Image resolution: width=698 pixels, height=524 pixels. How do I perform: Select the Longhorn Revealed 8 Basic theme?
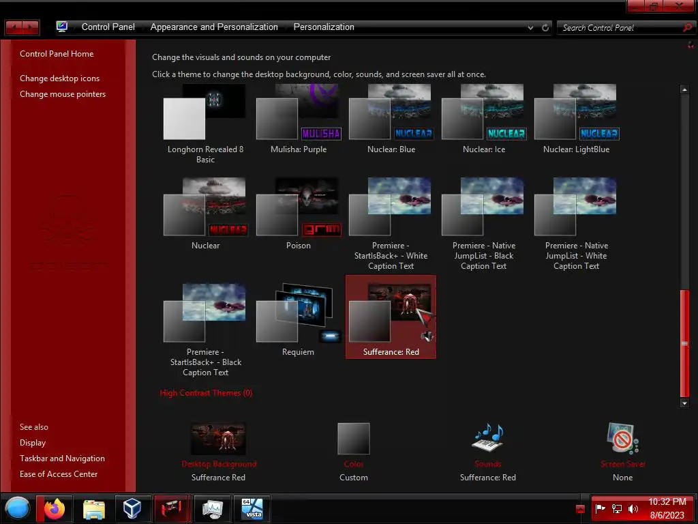coord(205,124)
